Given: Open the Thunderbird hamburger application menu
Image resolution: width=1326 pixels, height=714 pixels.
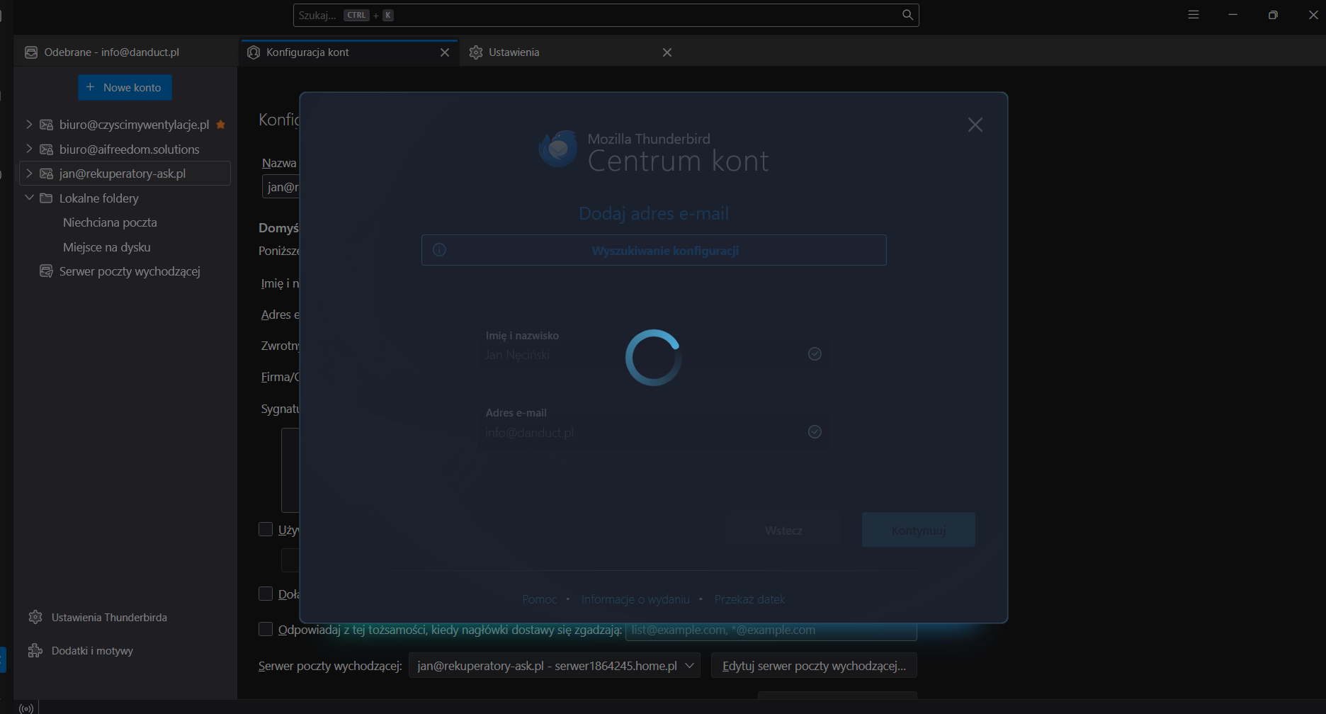Looking at the screenshot, I should [x=1194, y=15].
